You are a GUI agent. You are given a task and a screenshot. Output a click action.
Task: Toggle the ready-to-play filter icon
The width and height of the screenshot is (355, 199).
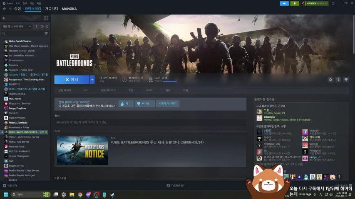click(x=47, y=27)
